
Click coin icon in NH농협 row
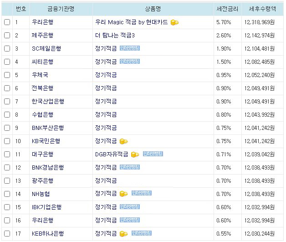[123, 194]
